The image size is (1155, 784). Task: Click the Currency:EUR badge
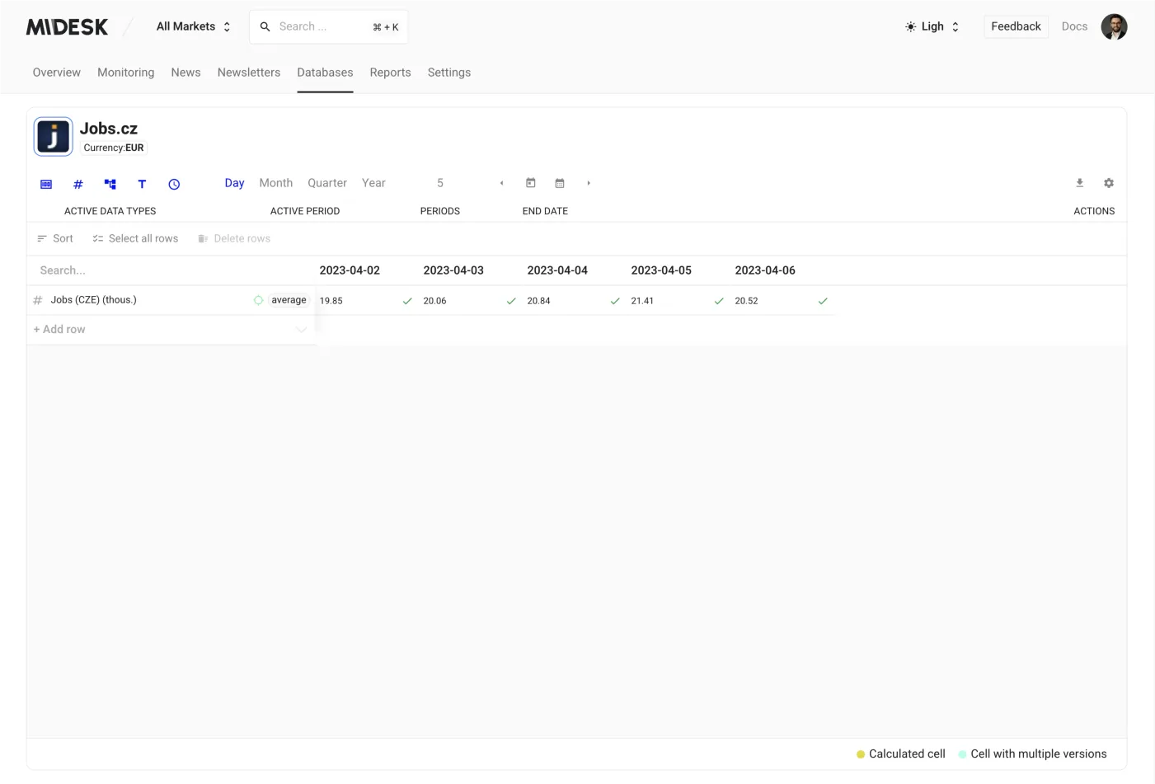(114, 148)
